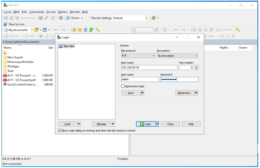The image size is (260, 168).
Task: Enable the Anonymous login checkbox
Action: point(123,86)
